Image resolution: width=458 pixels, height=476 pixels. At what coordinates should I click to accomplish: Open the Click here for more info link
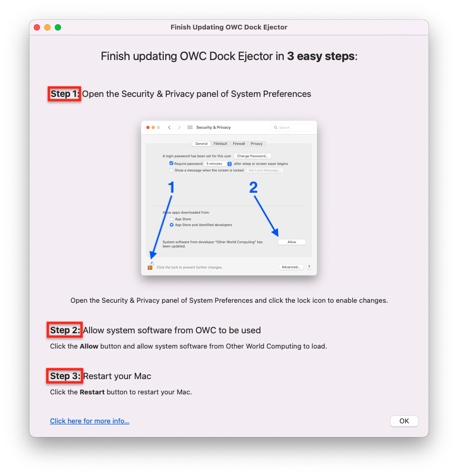click(89, 421)
